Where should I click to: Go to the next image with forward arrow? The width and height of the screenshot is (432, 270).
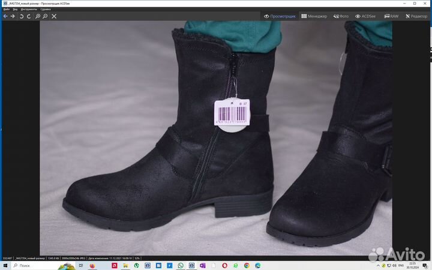(x=13, y=16)
